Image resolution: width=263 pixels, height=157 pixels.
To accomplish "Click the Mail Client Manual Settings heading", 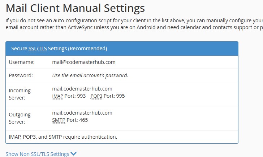I will click(x=76, y=8).
